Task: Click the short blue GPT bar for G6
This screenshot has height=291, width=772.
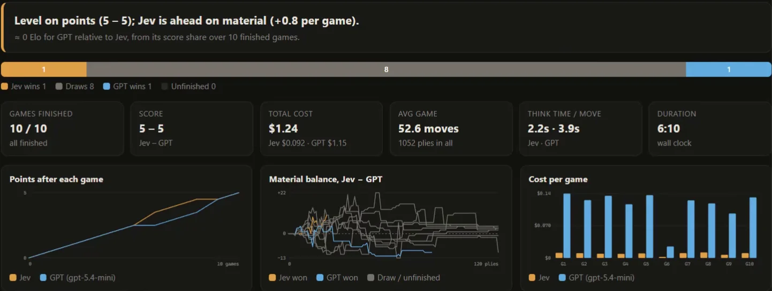Action: click(x=670, y=252)
